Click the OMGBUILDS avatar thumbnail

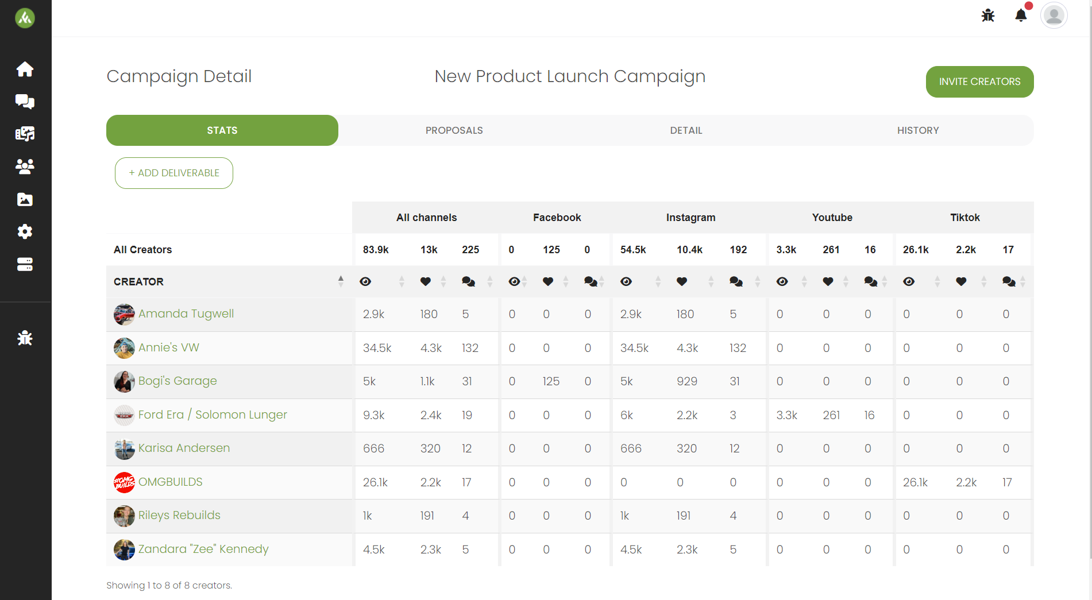point(124,482)
